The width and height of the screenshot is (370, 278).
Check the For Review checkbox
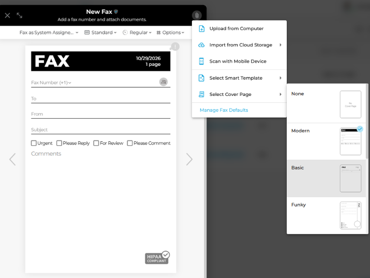tap(96, 143)
